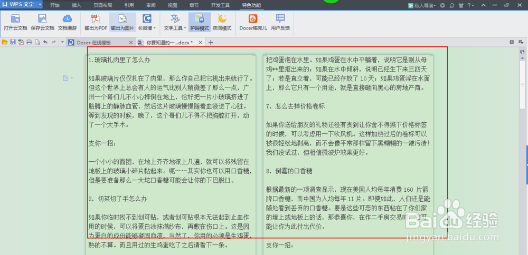Click heading 7，怎么去掉价格卷标

pos(295,106)
